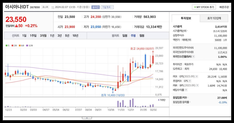
Task: Click the 저가 value 23,050
Action: point(96,27)
